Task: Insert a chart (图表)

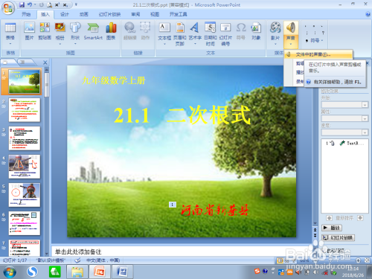Action: pos(111,31)
